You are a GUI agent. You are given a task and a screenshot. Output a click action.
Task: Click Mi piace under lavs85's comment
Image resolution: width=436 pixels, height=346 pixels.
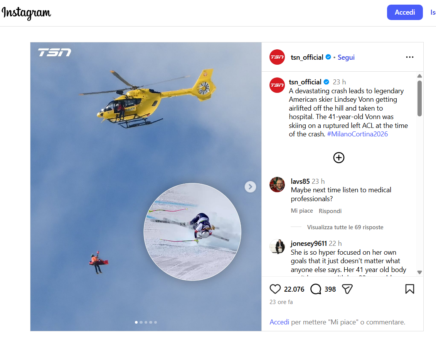(302, 211)
